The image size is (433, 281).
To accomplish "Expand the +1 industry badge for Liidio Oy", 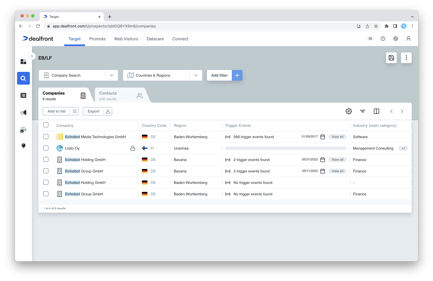I will 403,148.
